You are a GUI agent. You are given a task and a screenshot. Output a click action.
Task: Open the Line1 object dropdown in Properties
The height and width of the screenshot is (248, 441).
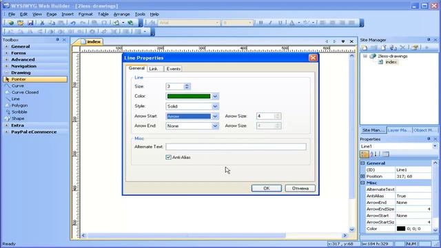tap(435, 146)
